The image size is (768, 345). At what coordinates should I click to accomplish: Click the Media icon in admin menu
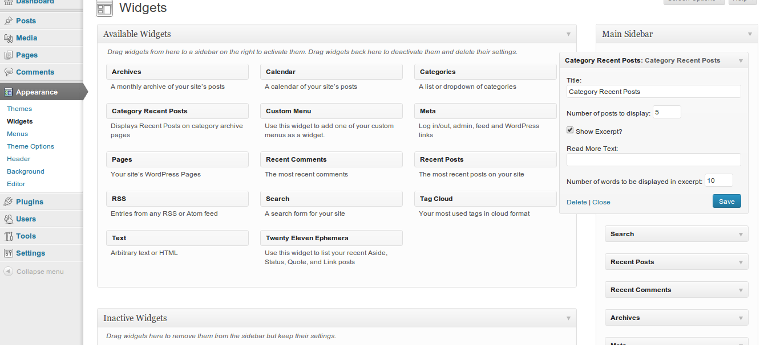pos(8,38)
